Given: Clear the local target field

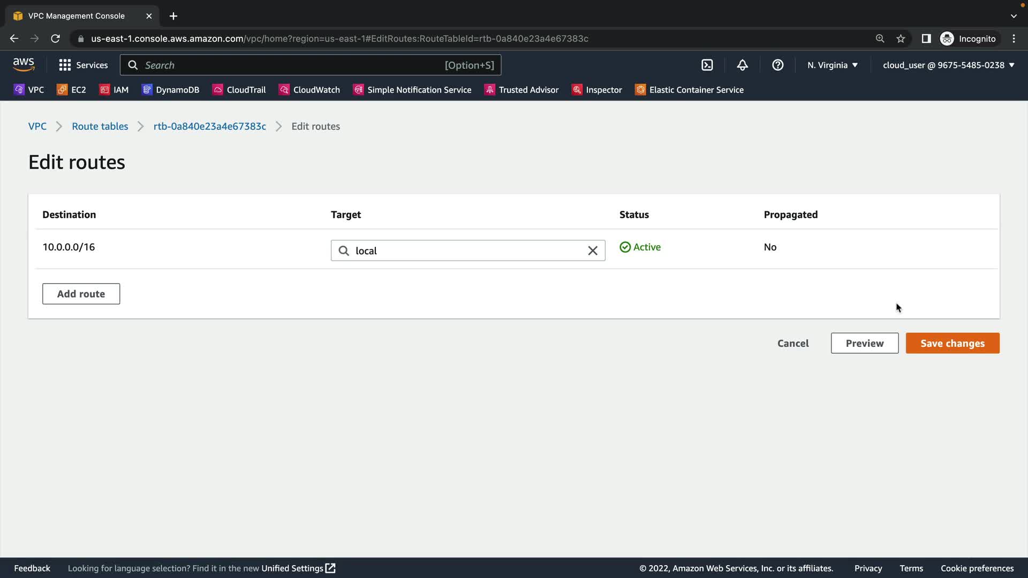Looking at the screenshot, I should pyautogui.click(x=592, y=251).
